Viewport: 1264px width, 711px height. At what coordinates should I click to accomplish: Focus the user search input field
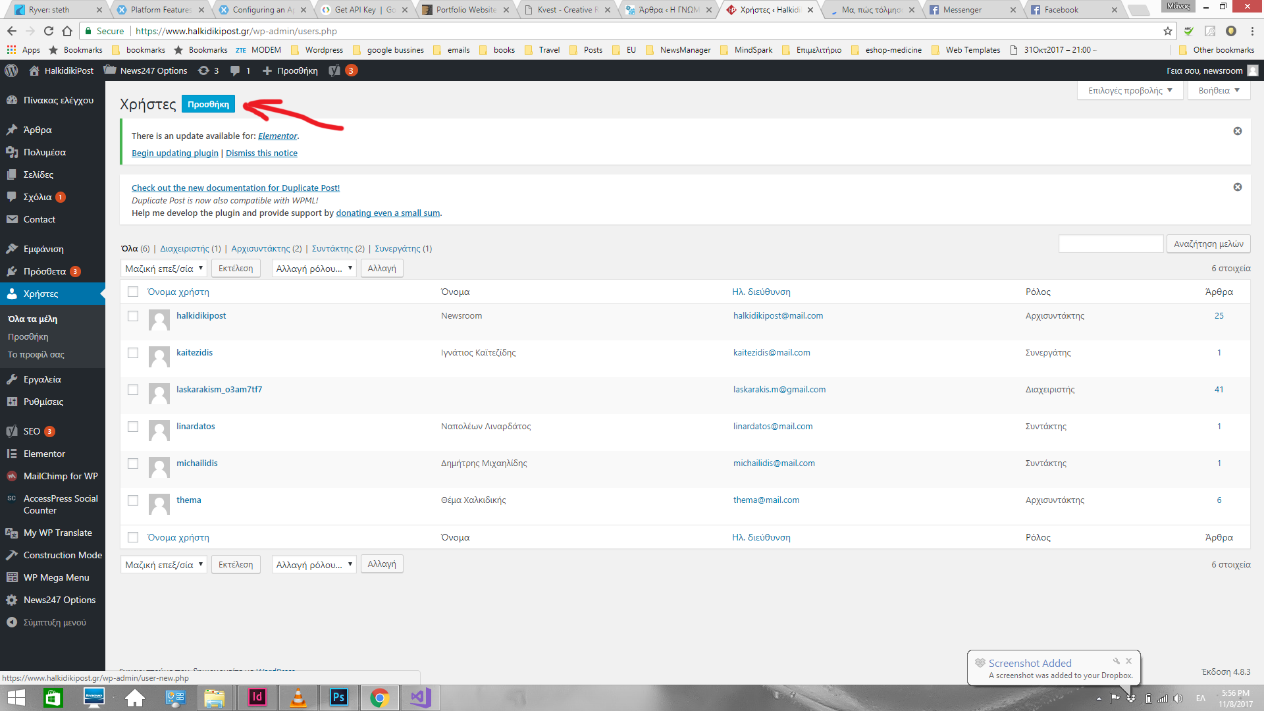coord(1111,244)
